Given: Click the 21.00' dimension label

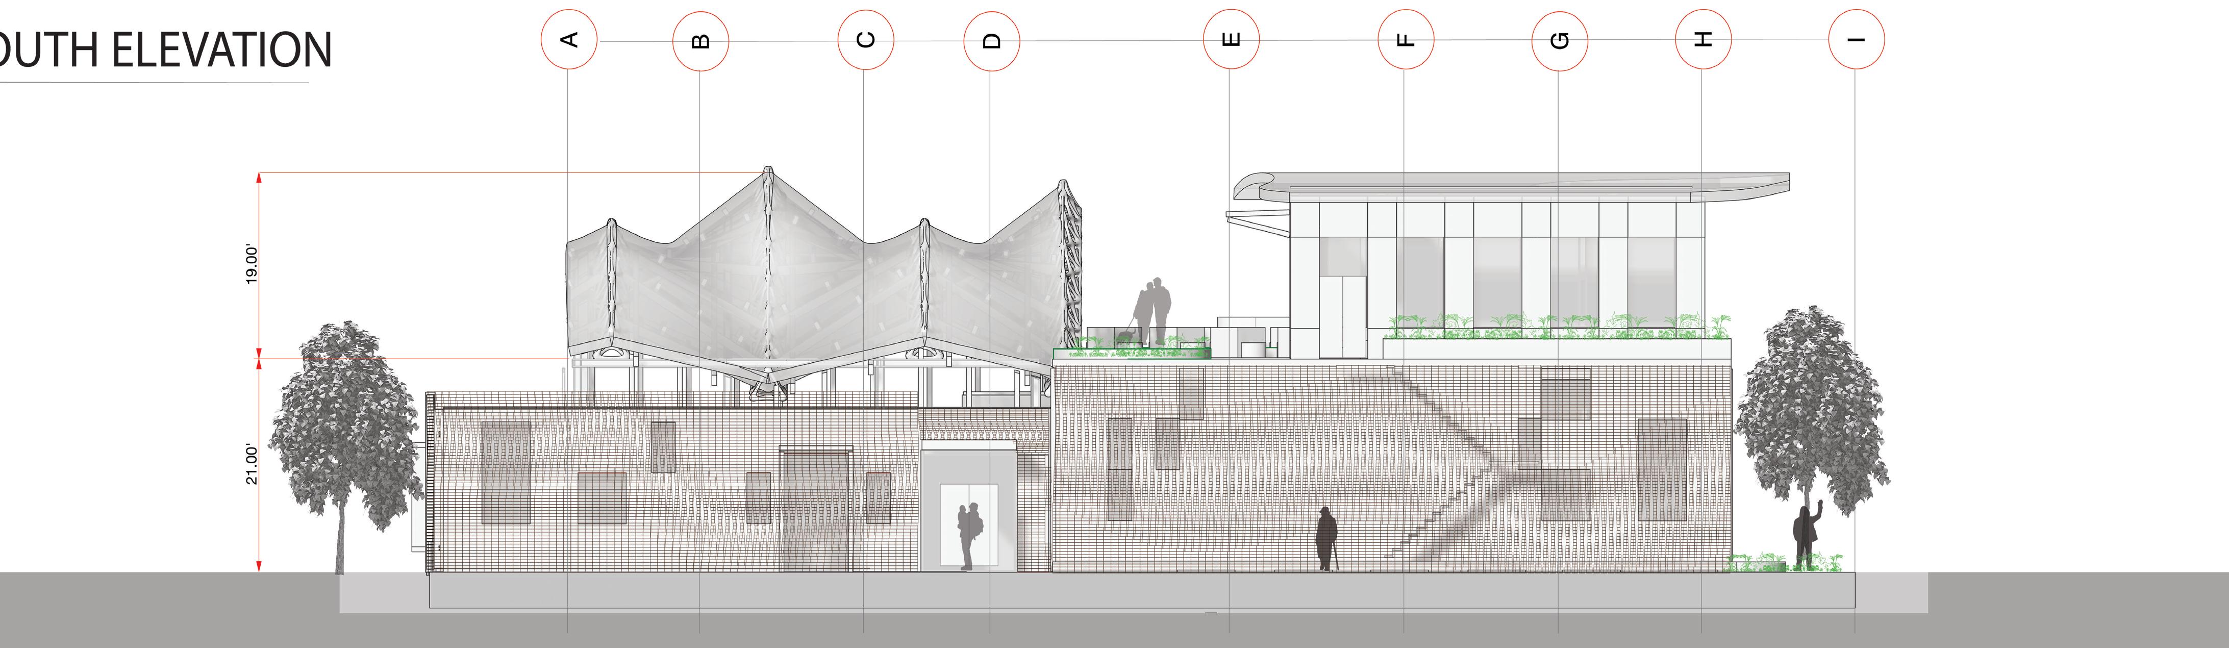Looking at the screenshot, I should click(251, 464).
